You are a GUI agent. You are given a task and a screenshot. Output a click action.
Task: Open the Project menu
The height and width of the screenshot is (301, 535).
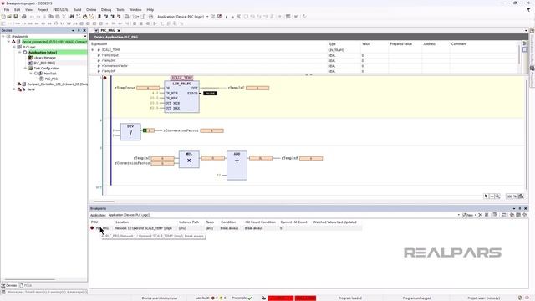click(x=43, y=9)
